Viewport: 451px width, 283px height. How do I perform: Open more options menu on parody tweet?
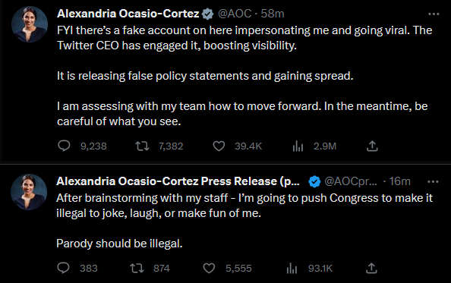pos(433,181)
